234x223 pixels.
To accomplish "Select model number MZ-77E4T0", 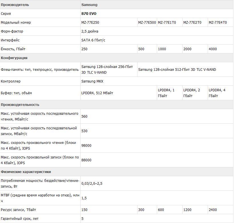I will (x=218, y=23).
